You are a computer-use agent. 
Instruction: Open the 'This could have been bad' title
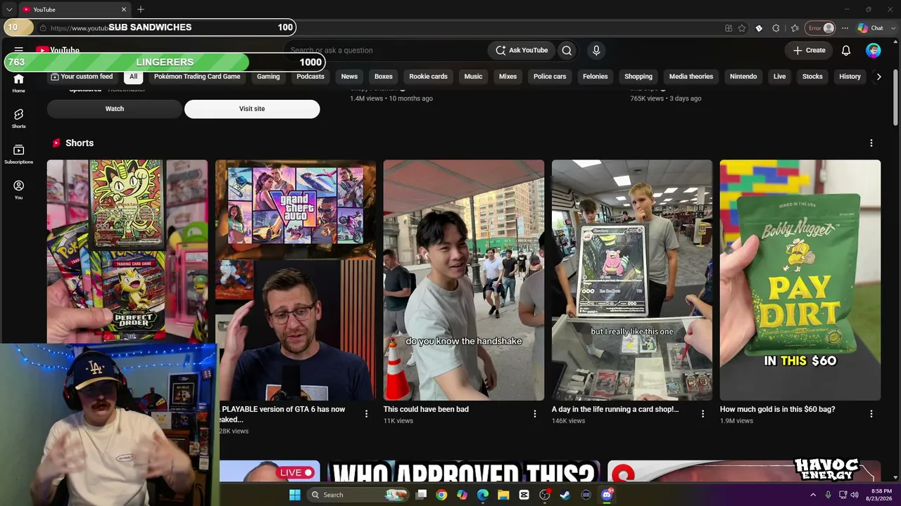tap(426, 409)
